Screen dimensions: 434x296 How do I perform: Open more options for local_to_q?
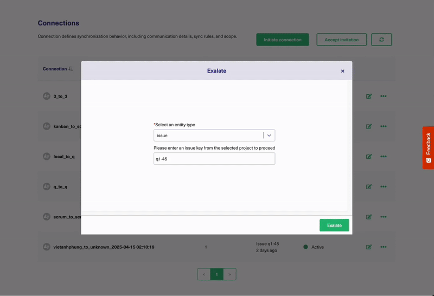384,157
